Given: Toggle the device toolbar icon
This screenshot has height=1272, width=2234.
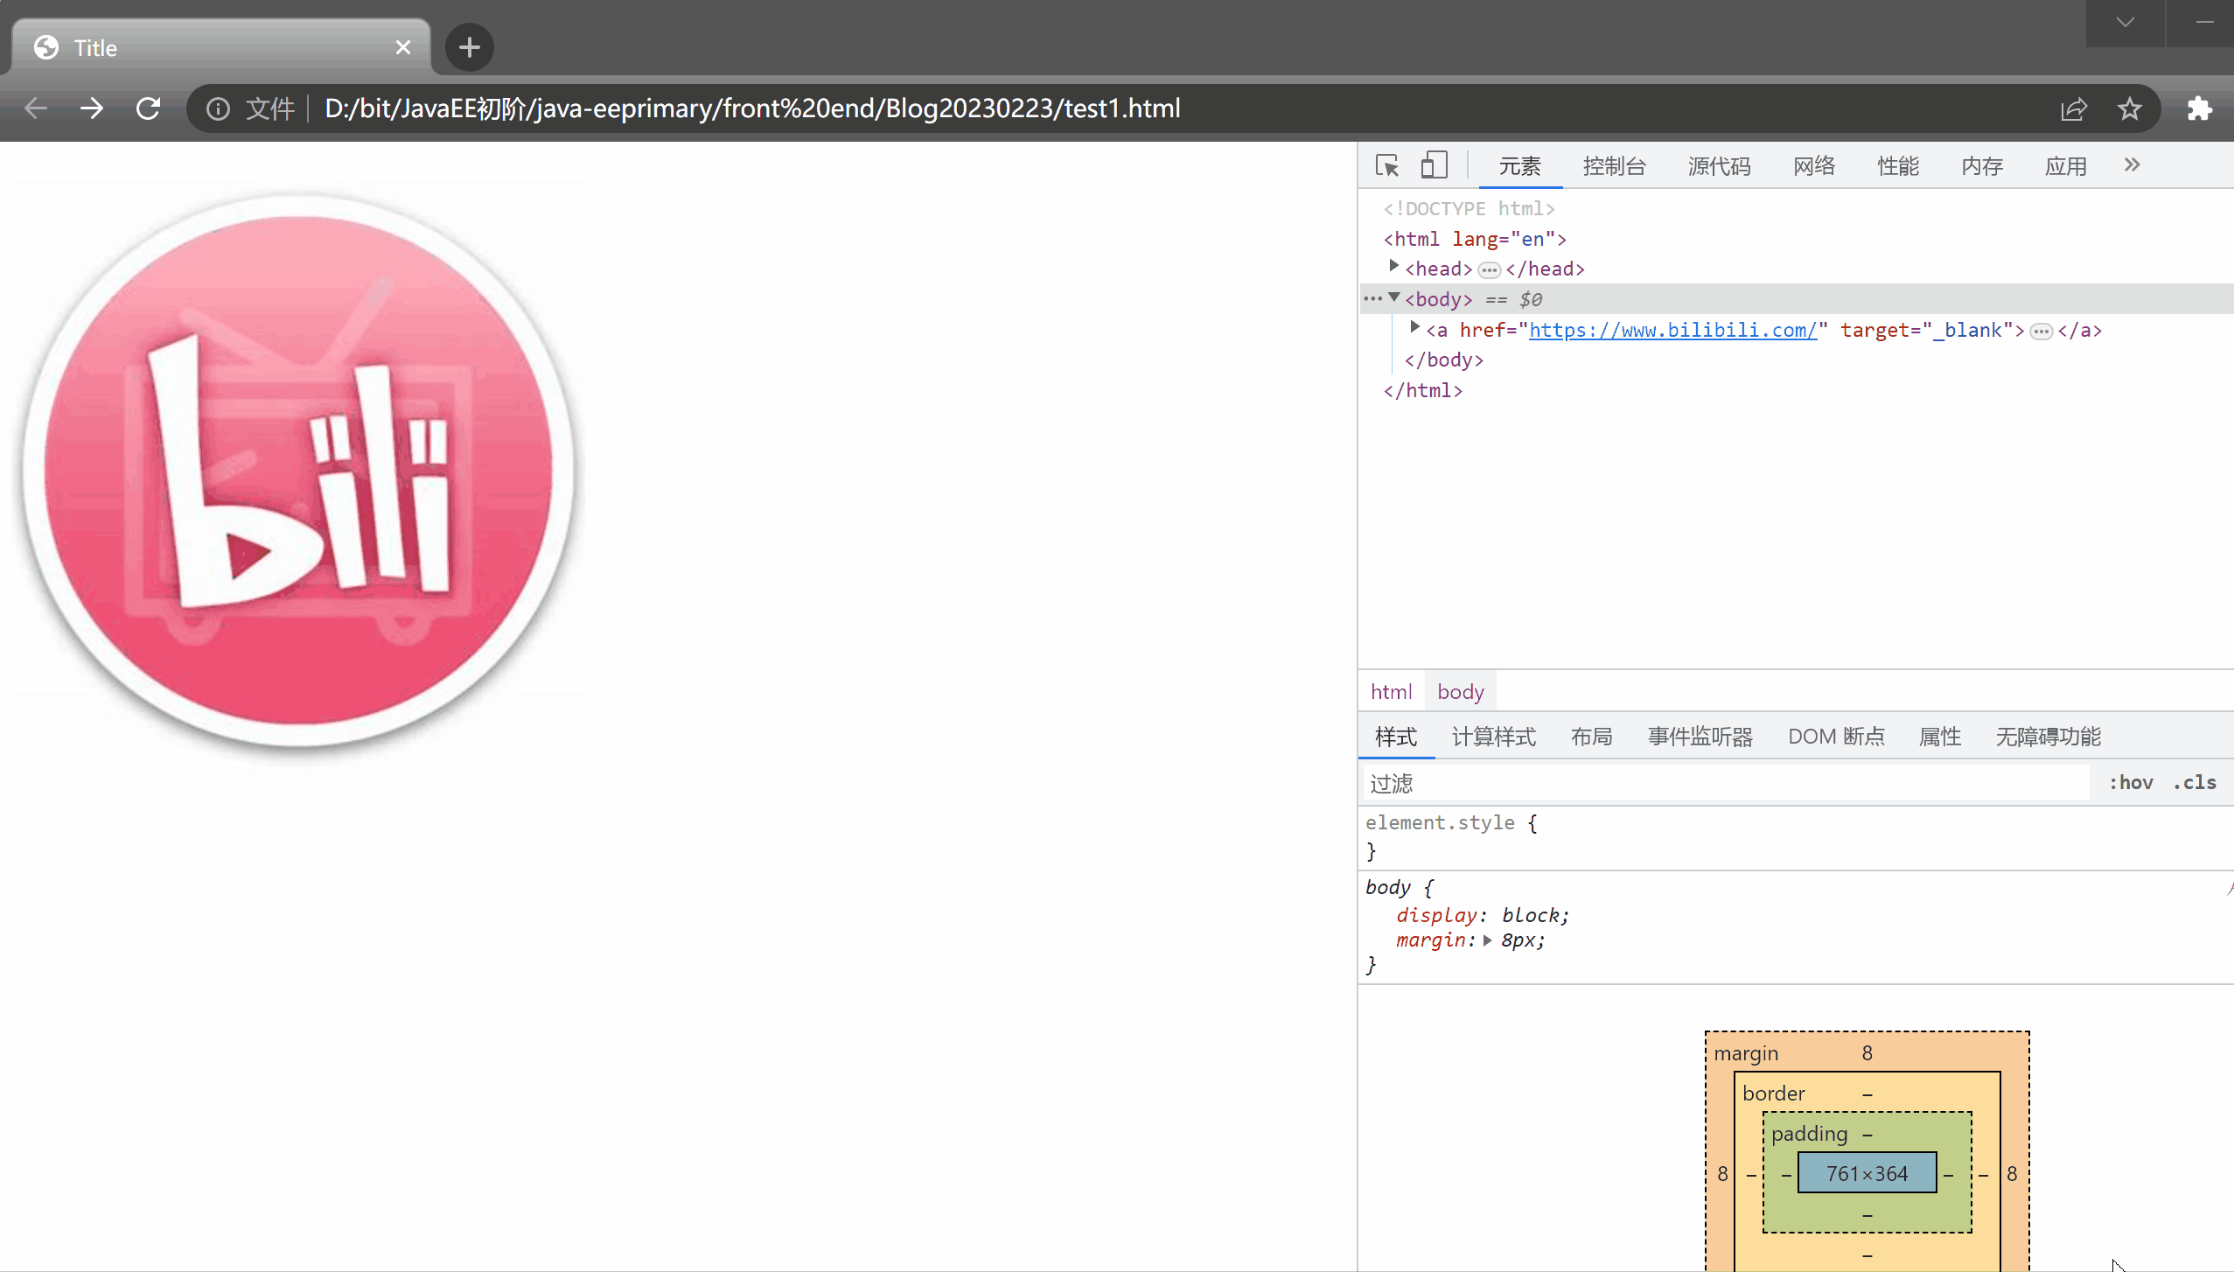Looking at the screenshot, I should tap(1434, 165).
